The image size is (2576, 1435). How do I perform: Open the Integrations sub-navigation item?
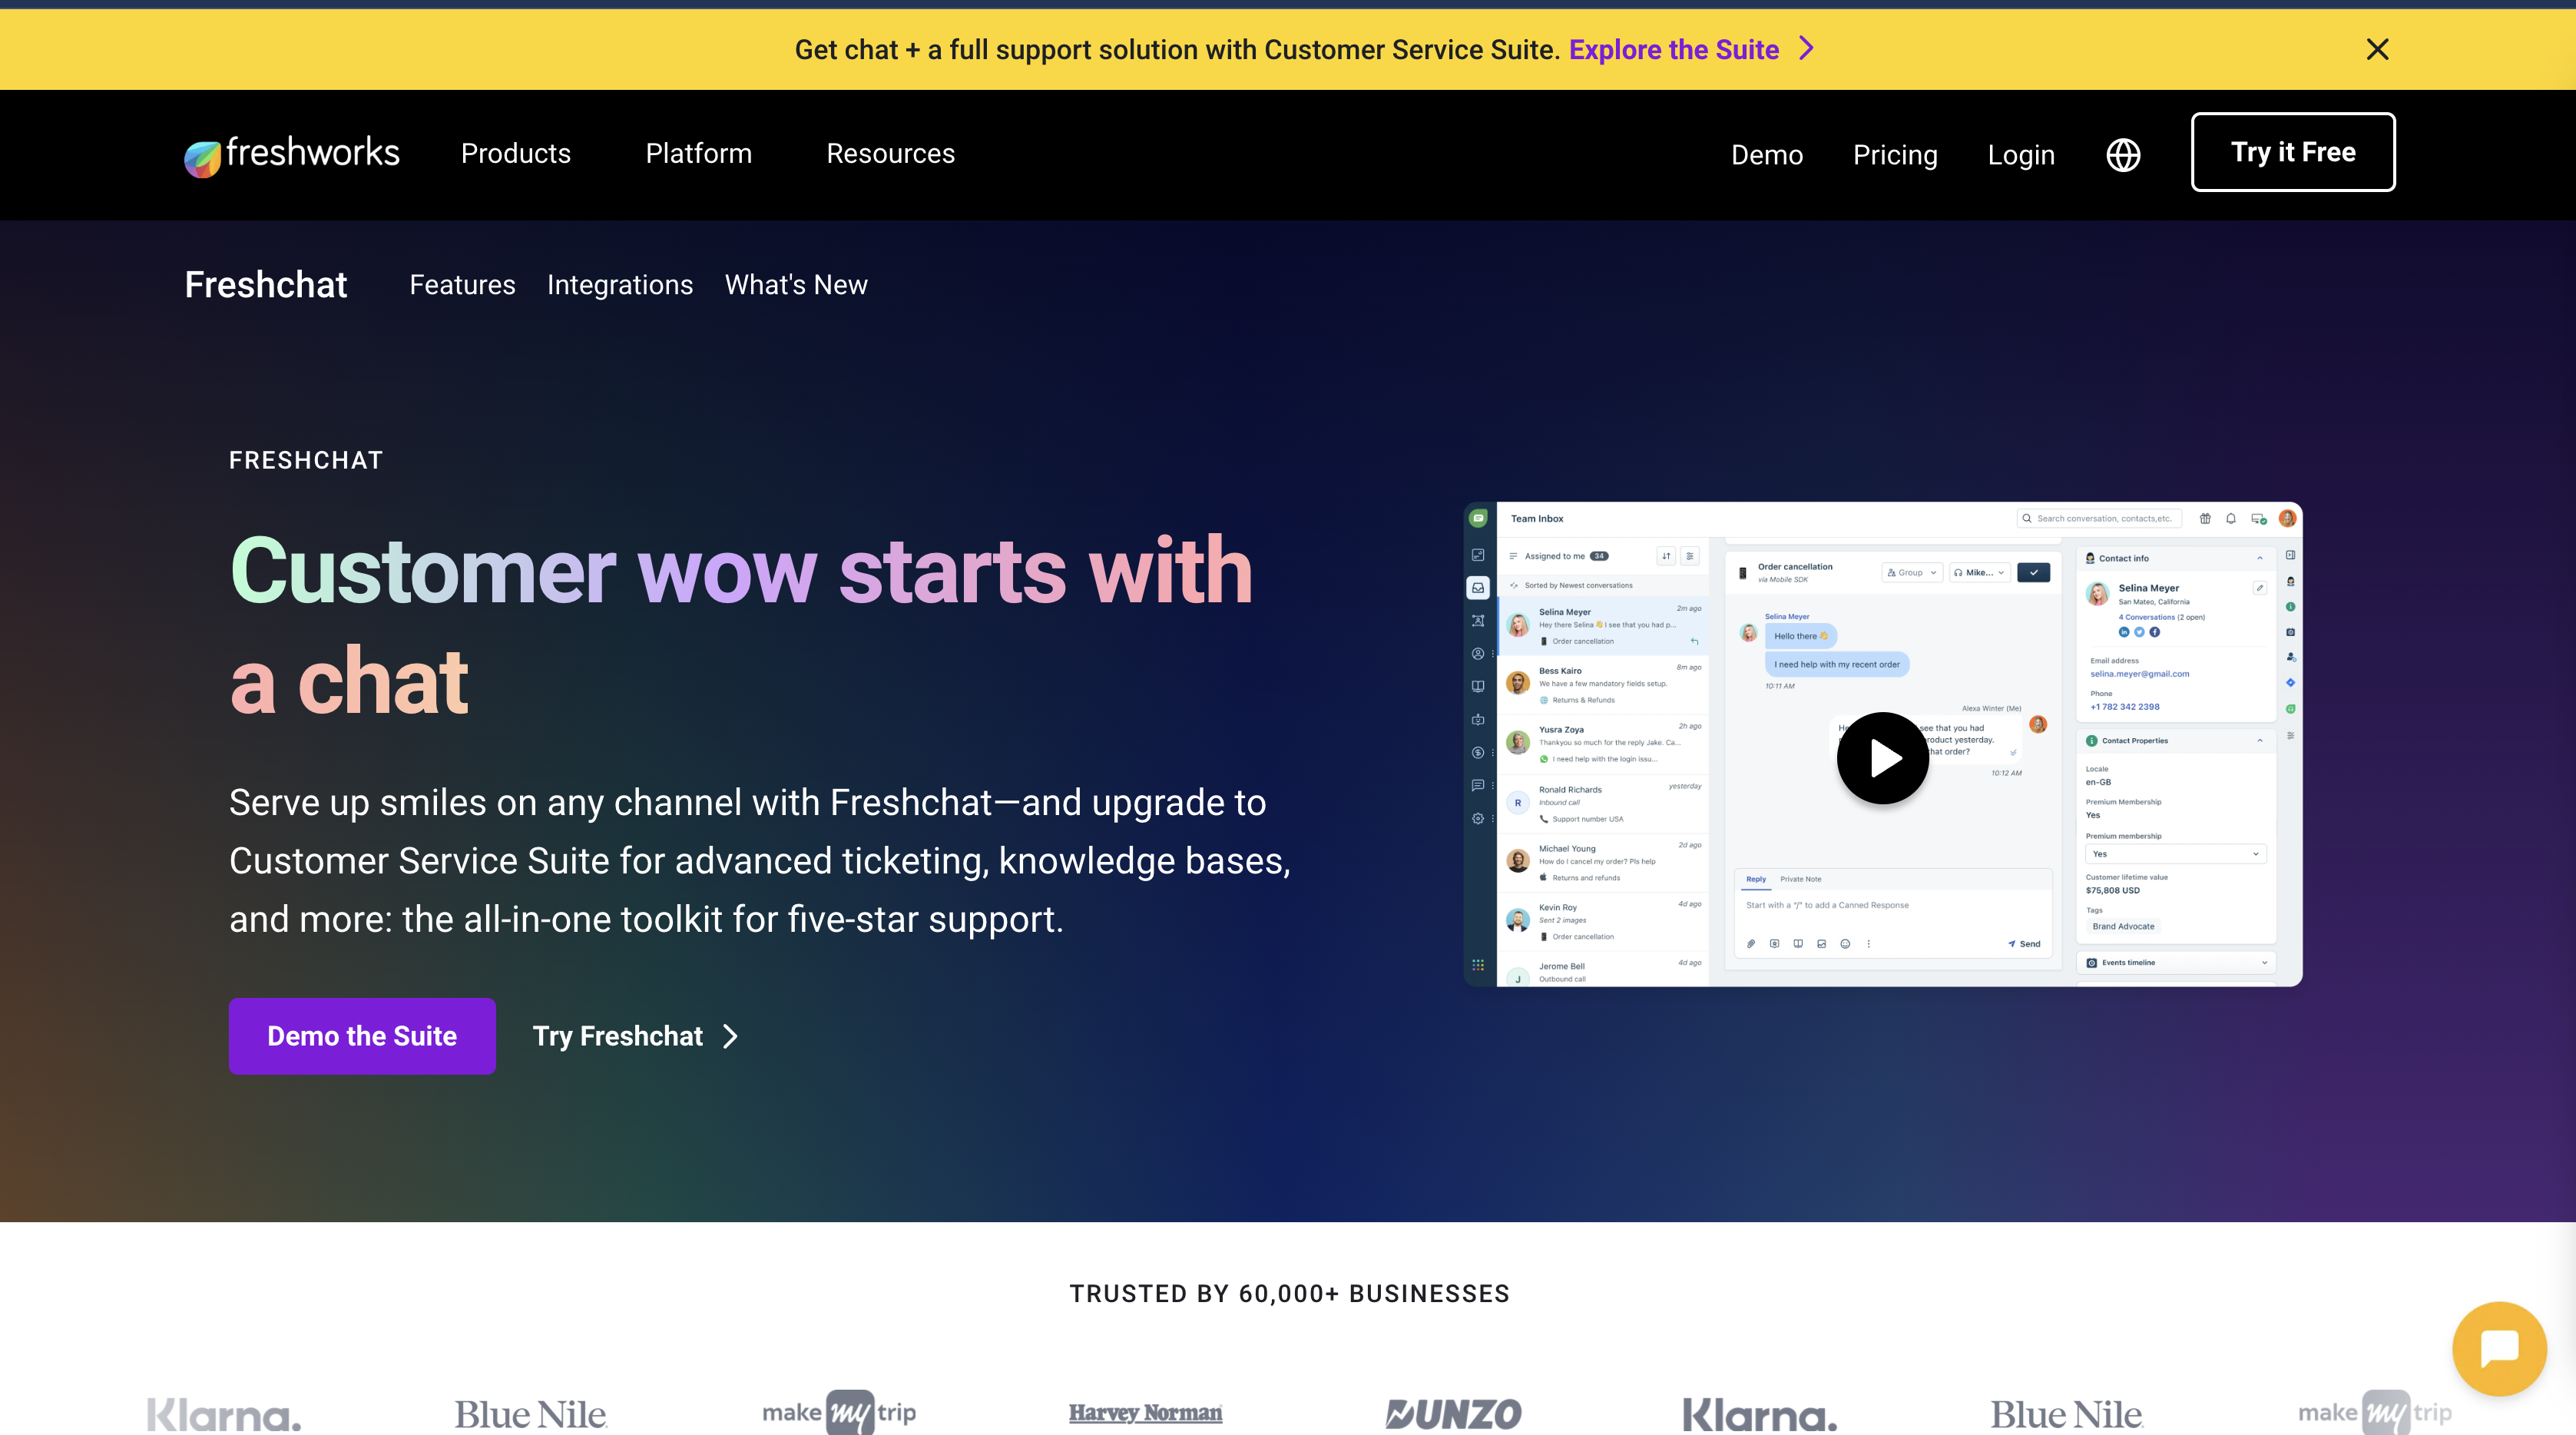[x=620, y=285]
